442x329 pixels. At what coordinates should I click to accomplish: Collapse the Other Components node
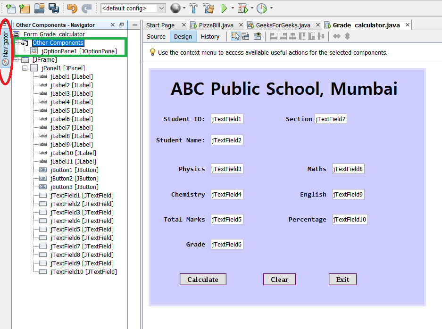coord(17,42)
